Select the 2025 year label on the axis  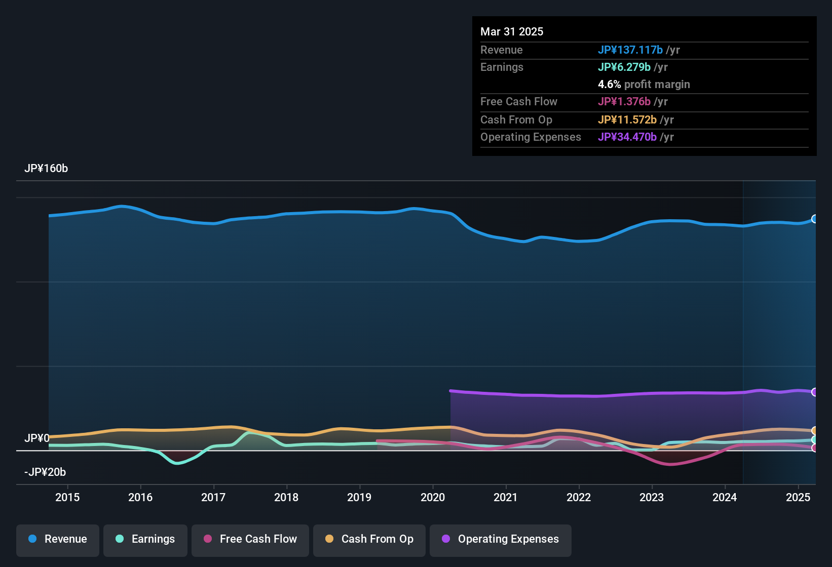click(x=799, y=498)
